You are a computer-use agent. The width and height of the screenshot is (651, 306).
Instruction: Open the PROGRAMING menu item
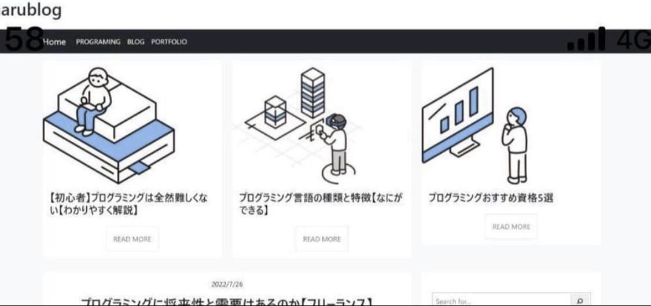tap(98, 42)
